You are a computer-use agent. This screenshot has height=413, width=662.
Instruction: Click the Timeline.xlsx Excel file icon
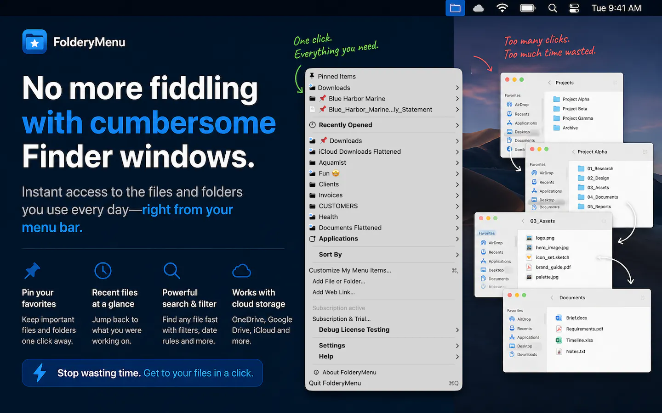click(x=559, y=340)
